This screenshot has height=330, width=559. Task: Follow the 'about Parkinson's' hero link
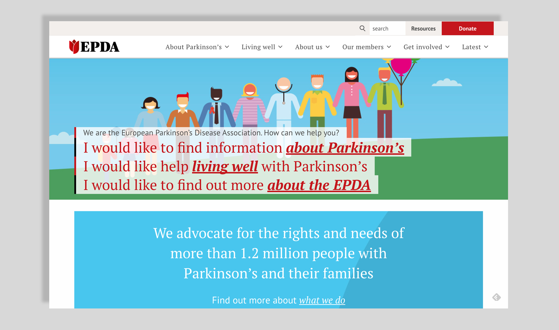point(345,148)
